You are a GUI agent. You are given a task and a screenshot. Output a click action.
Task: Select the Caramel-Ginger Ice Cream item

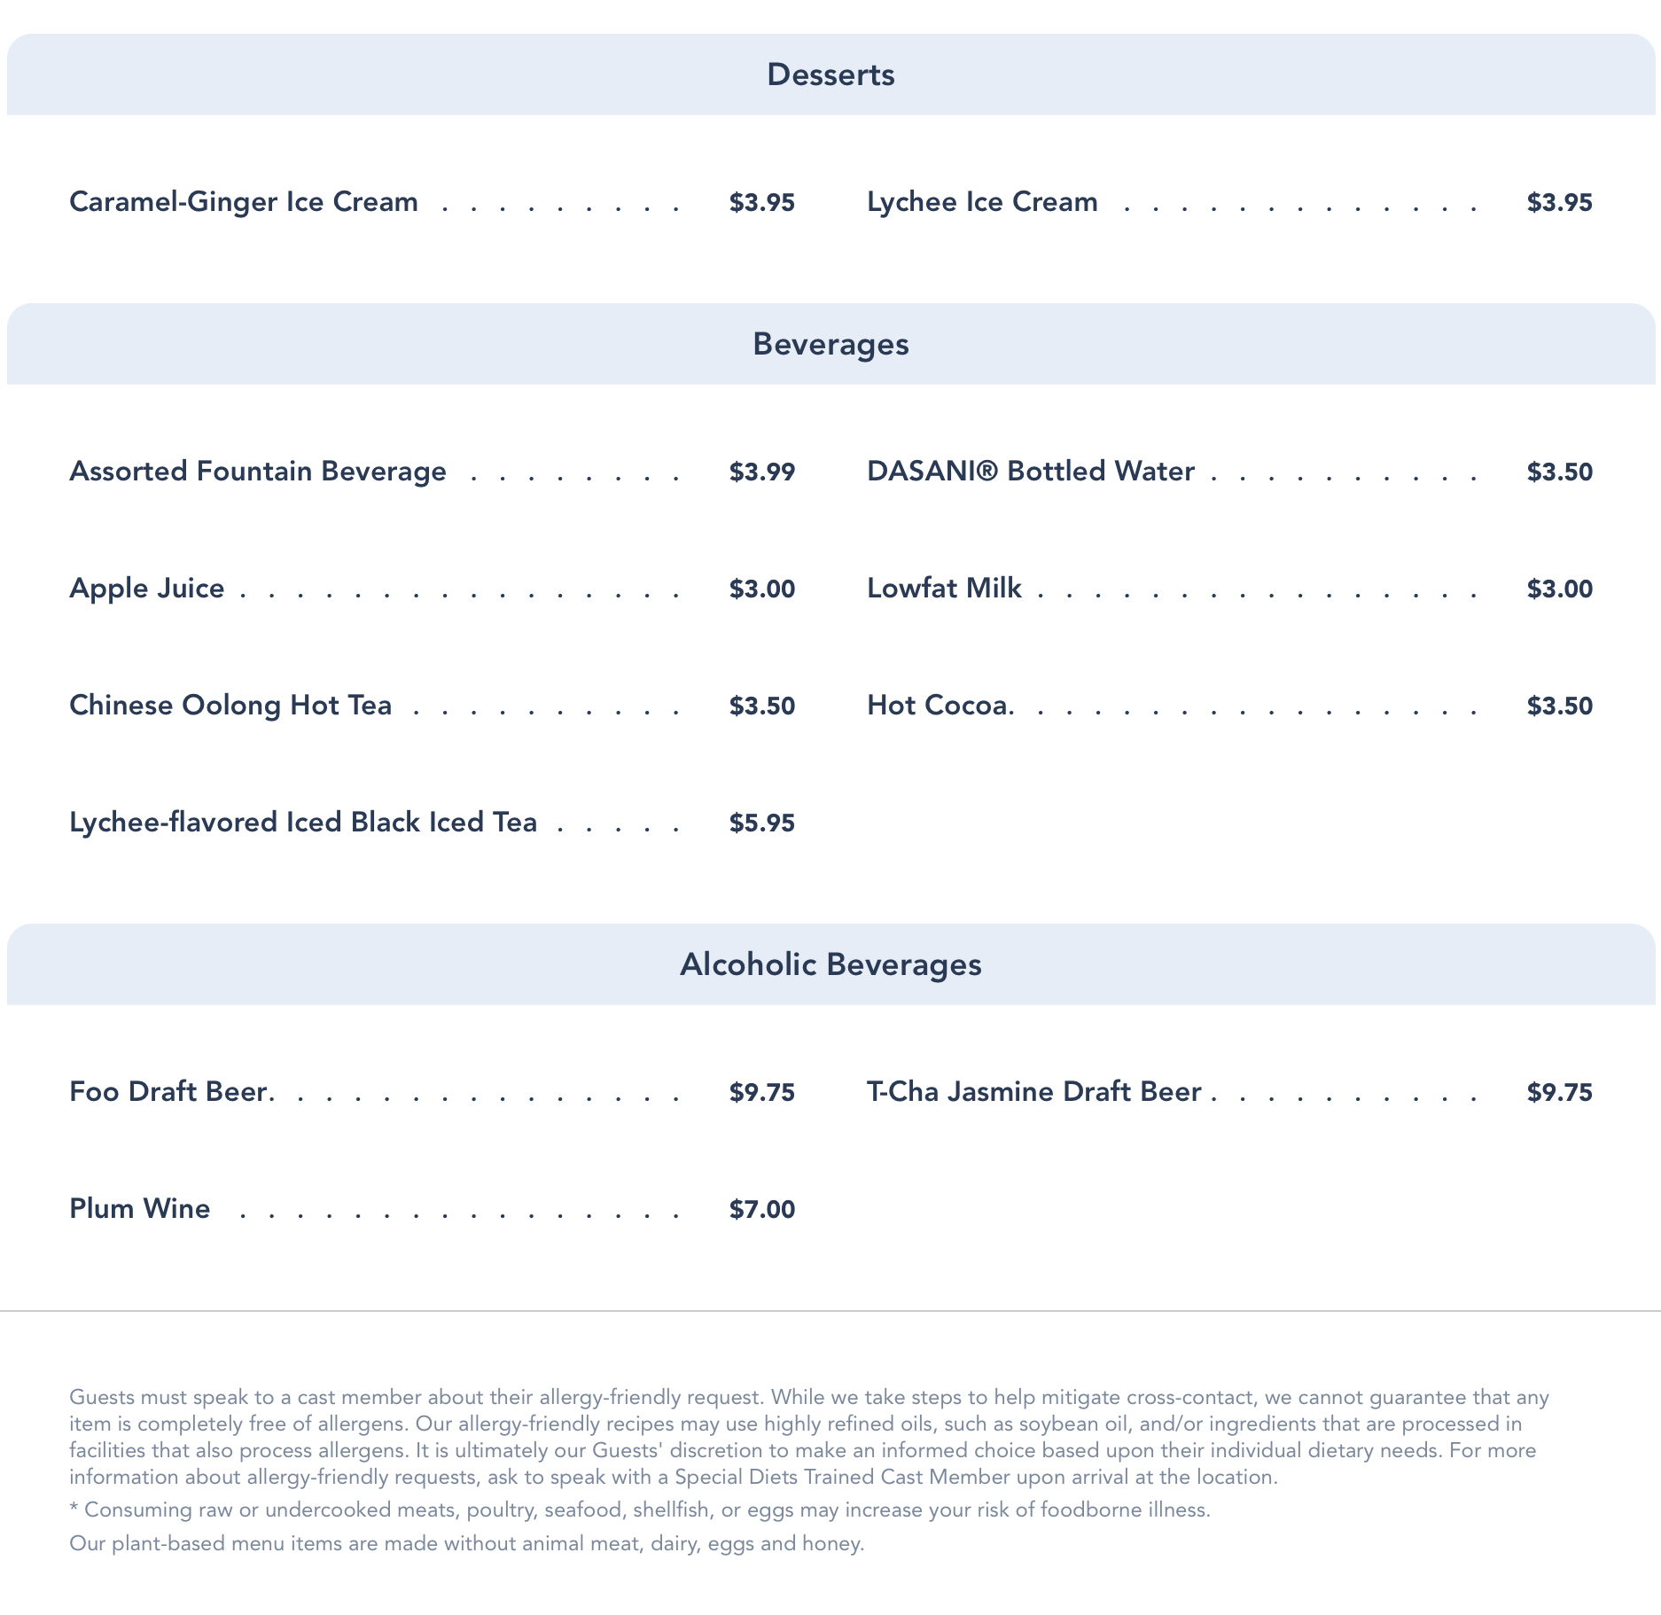pyautogui.click(x=244, y=202)
